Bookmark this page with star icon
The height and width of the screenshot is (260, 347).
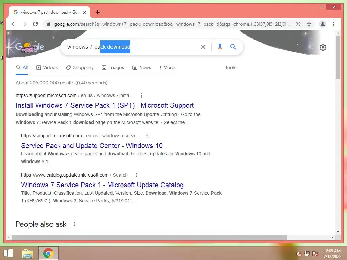(x=309, y=24)
